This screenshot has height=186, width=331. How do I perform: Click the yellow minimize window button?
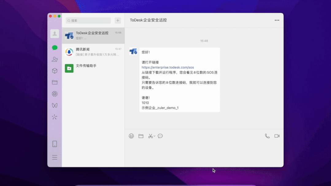point(55,16)
